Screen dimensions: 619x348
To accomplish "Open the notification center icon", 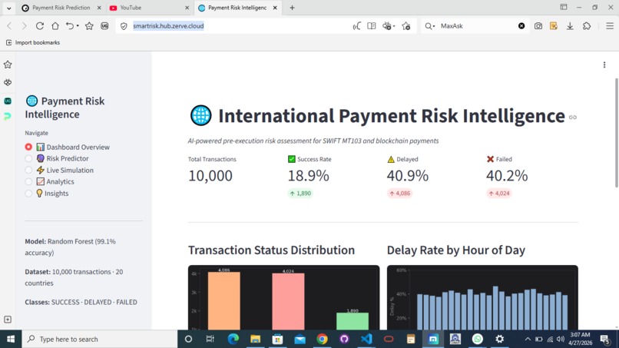I will pos(604,340).
